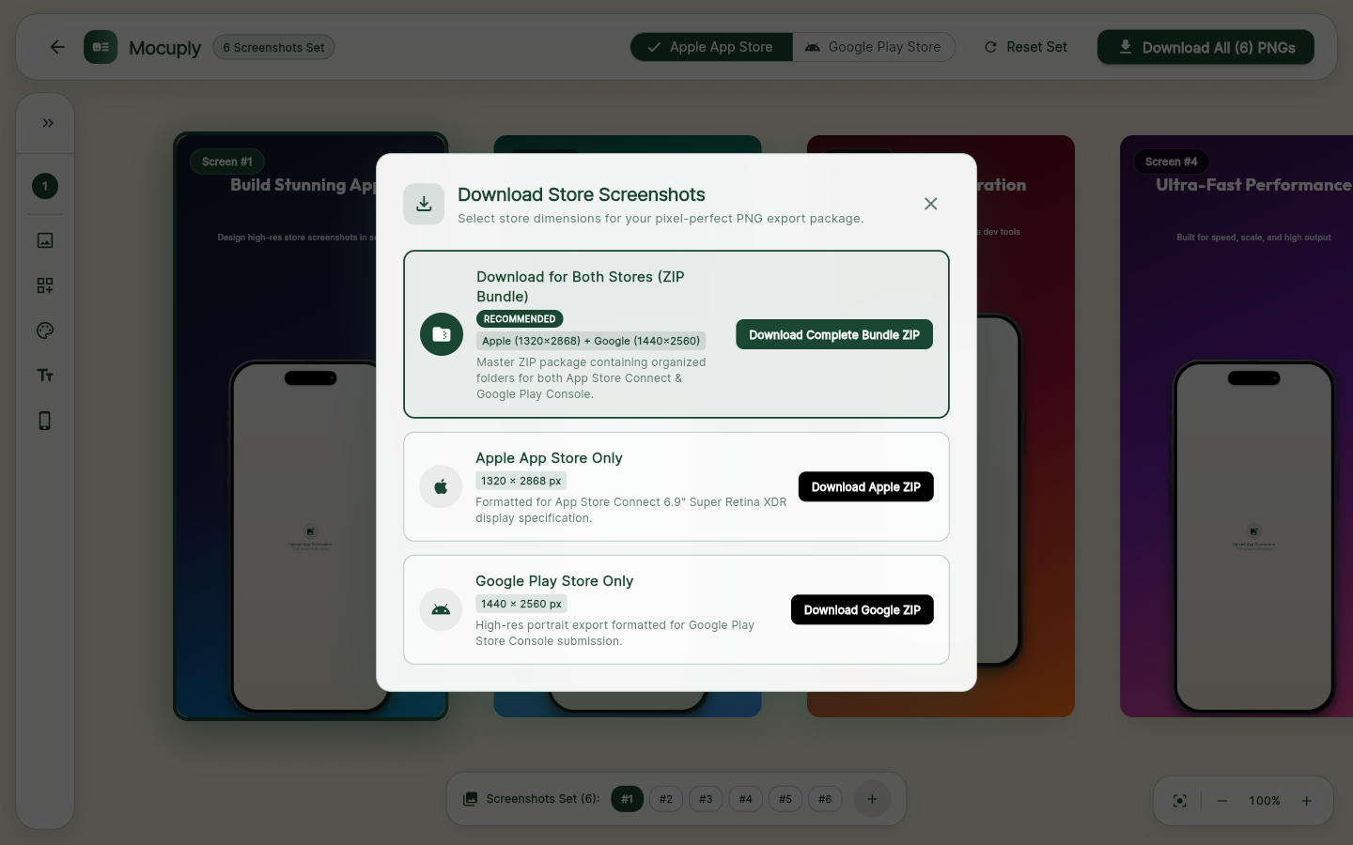Click the folder ZIP bundle icon
Screen dimensions: 1353x845
tap(442, 334)
